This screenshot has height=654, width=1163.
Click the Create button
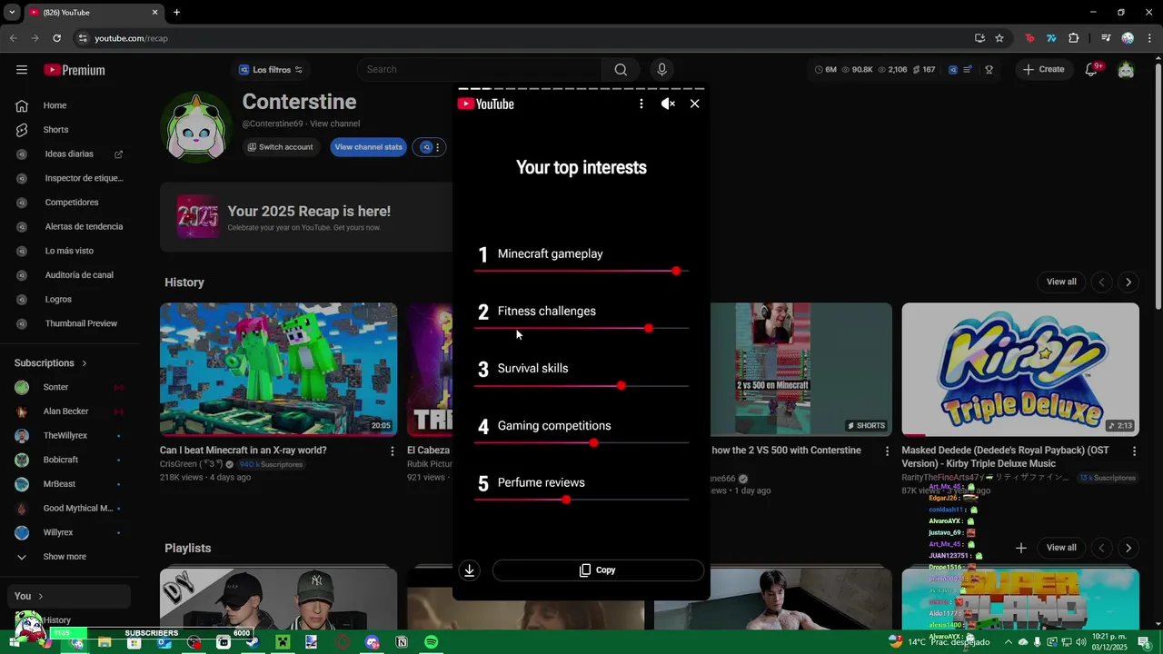[1043, 70]
